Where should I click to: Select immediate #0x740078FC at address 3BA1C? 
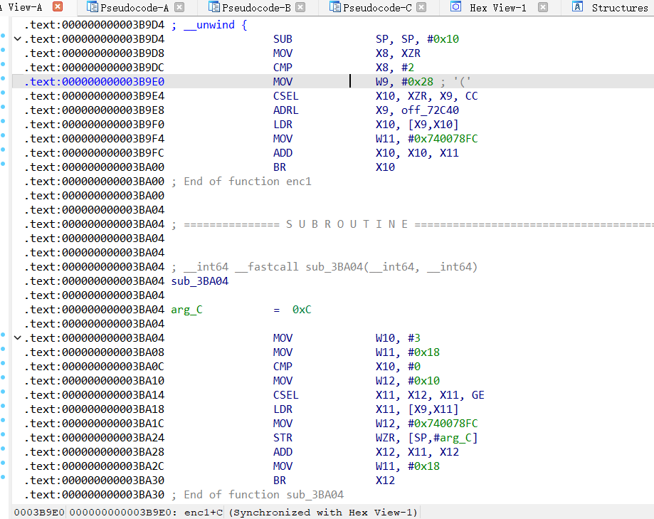(x=443, y=424)
